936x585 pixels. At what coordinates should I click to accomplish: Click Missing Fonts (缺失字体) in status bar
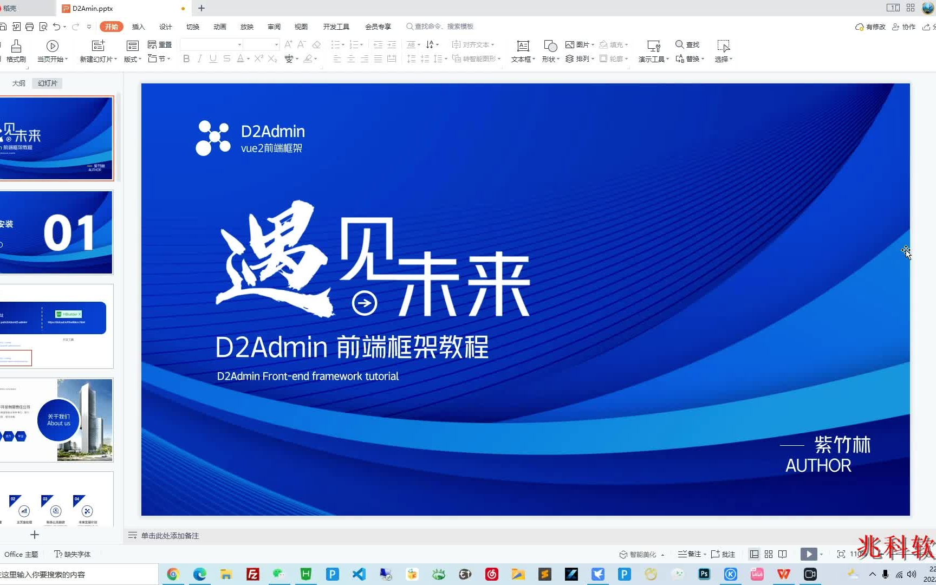(x=73, y=554)
